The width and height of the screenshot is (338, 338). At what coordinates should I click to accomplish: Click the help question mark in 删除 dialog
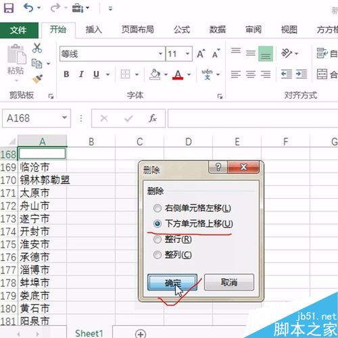[x=218, y=167]
